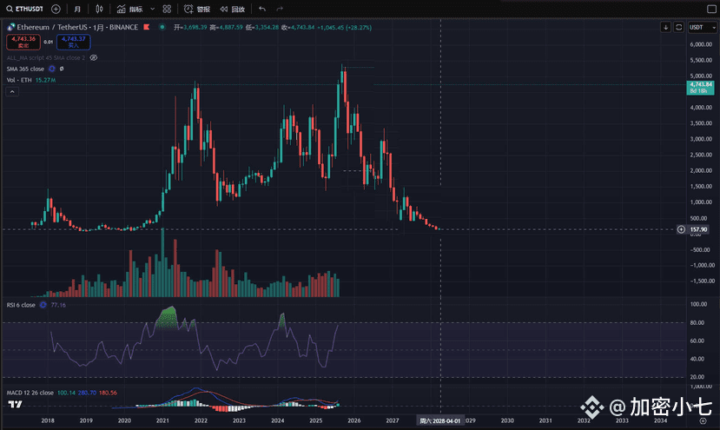Expand the arrow next to 指标
This screenshot has height=430, width=720.
153,9
